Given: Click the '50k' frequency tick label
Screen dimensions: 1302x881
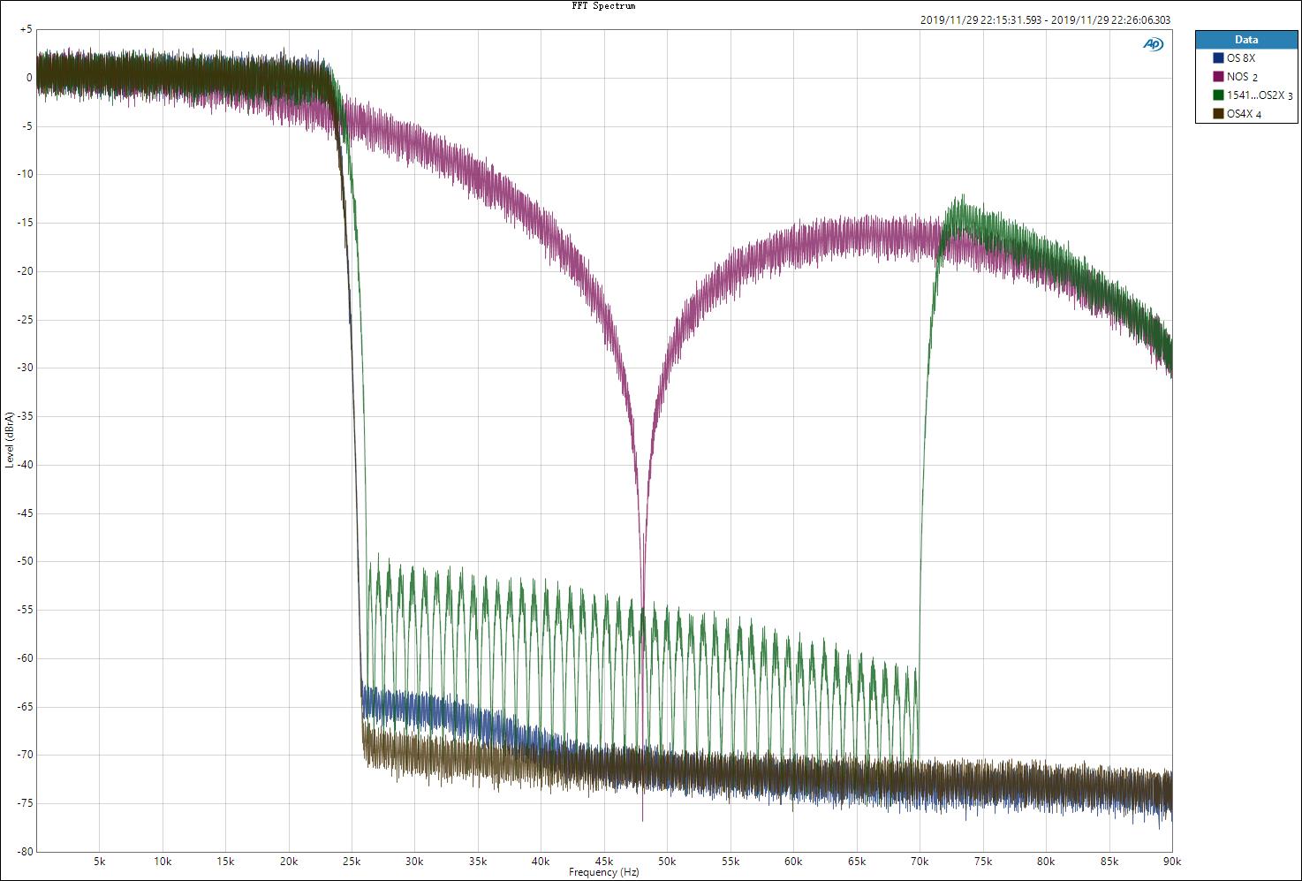Looking at the screenshot, I should [x=667, y=861].
